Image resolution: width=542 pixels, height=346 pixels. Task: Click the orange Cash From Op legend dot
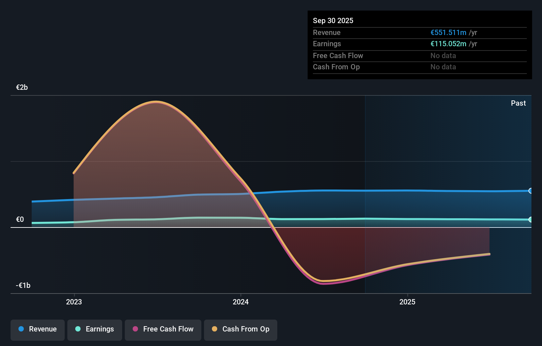point(215,329)
